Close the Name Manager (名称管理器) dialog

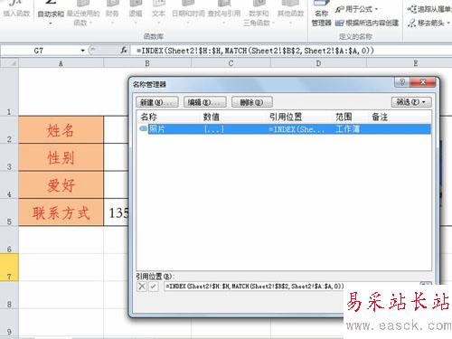[x=423, y=82]
